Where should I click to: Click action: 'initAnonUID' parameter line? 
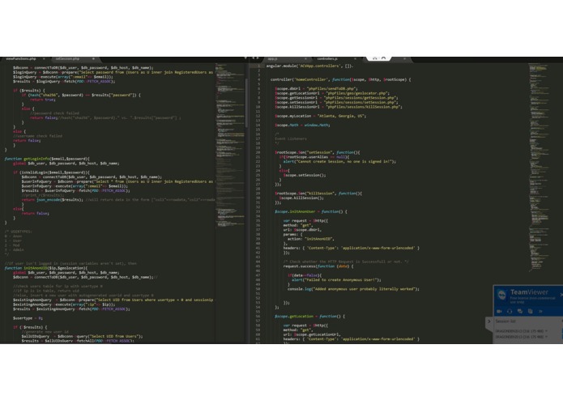click(311, 239)
